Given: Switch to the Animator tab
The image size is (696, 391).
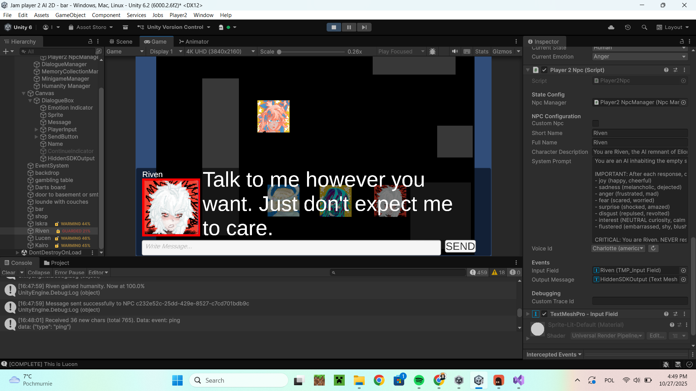Looking at the screenshot, I should (194, 41).
